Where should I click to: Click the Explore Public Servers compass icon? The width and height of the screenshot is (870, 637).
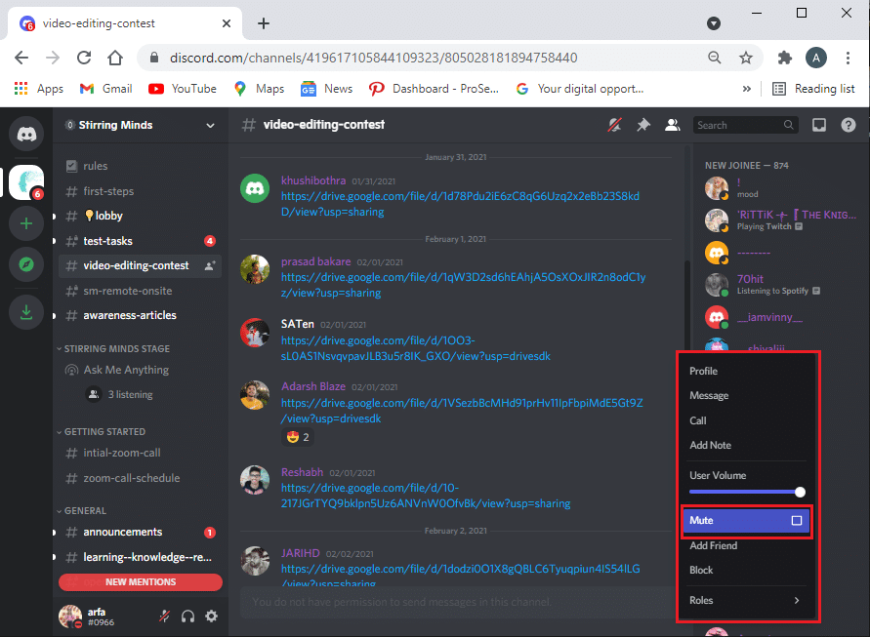coord(26,264)
